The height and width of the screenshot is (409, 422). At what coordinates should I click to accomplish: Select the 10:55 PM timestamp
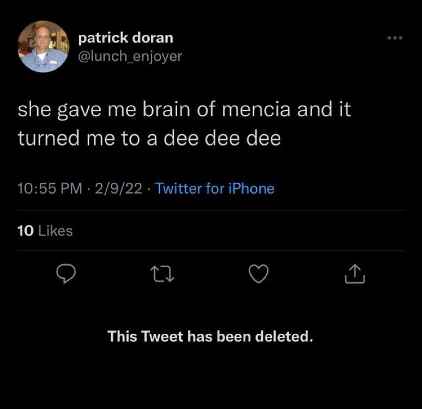50,188
